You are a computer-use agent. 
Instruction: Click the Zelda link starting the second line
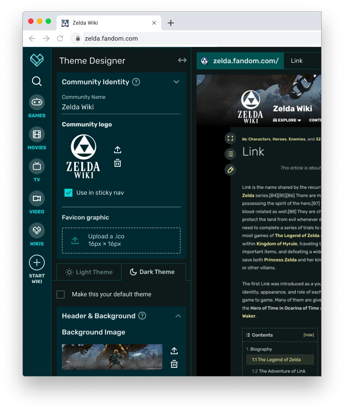[x=248, y=195]
